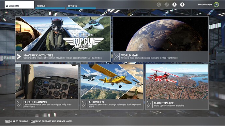Click the chevron icon beside World Map
Screen dimensions: 225x126
[x=116, y=57]
